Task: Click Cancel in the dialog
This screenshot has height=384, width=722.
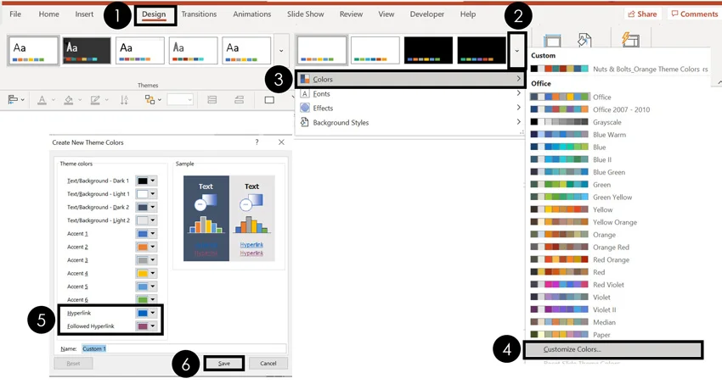Action: [268, 364]
